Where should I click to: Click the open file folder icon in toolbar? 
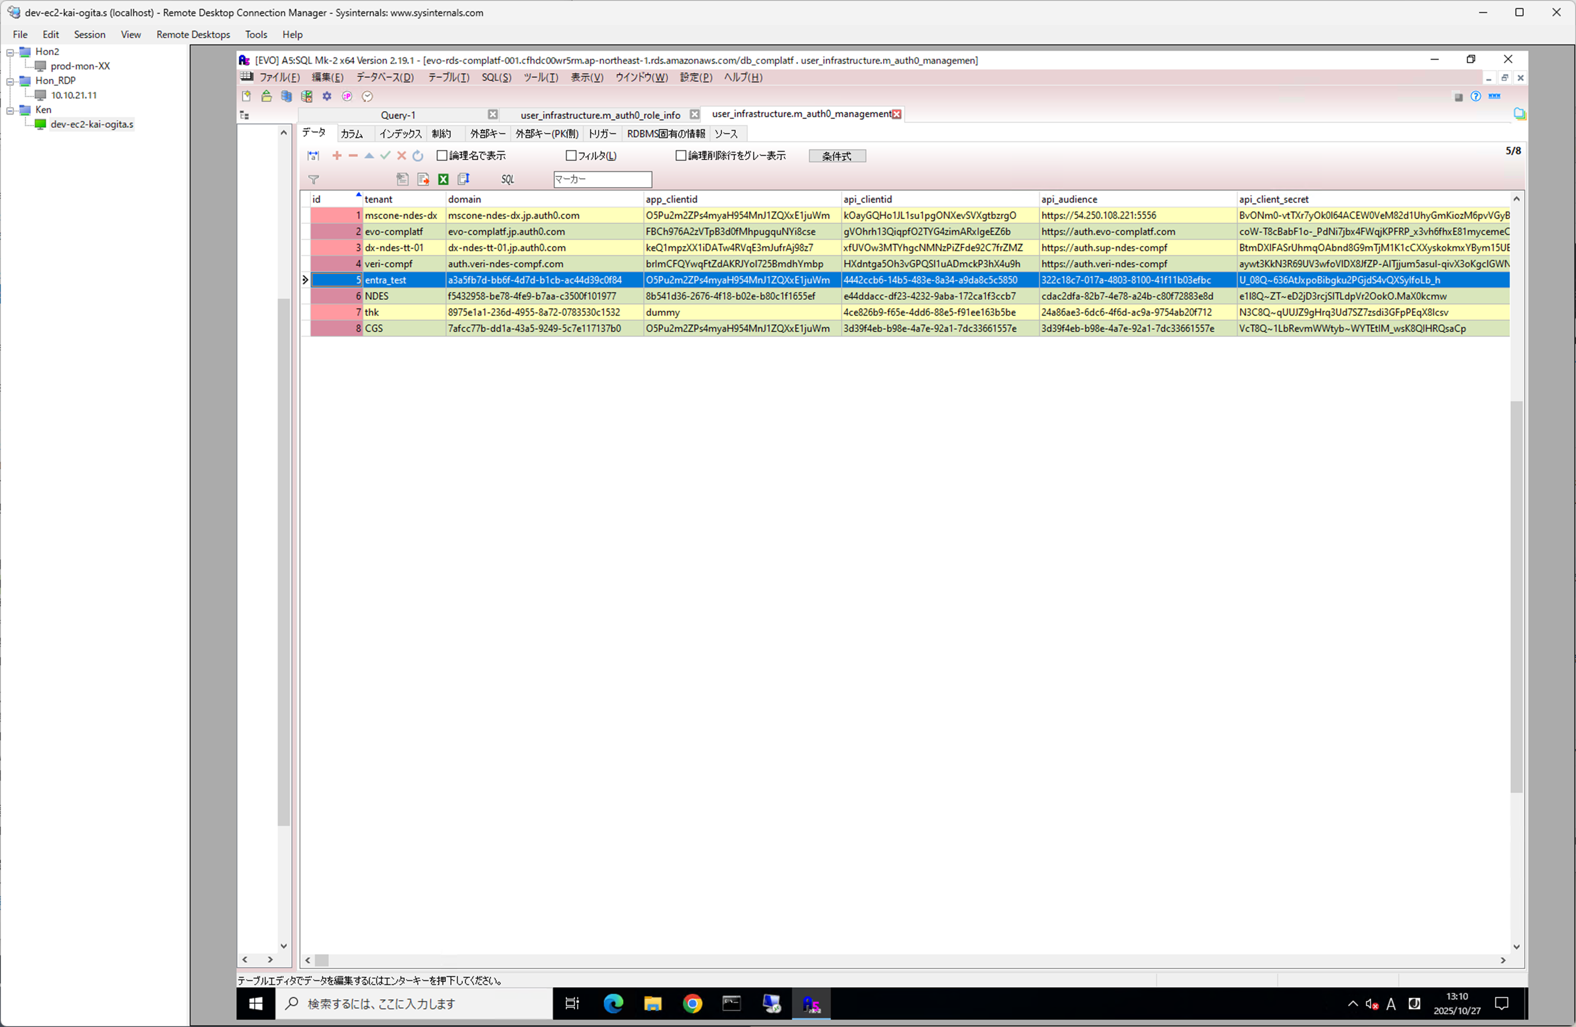[x=266, y=97]
